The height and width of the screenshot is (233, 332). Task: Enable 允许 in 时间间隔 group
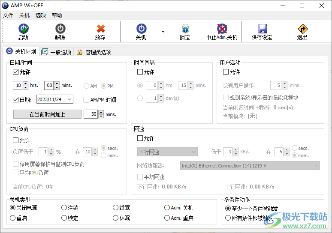click(x=140, y=72)
